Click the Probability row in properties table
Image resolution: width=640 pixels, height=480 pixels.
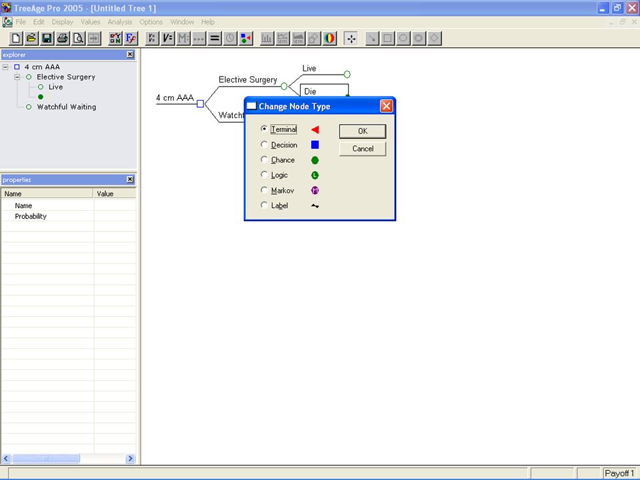(x=68, y=216)
